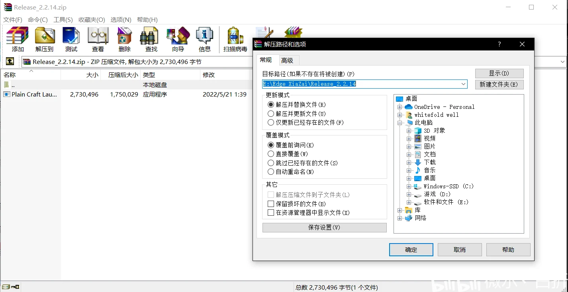Select 跳过已经存在的文件(S) radio option
Viewport: 568px width, 292px height.
(271, 163)
